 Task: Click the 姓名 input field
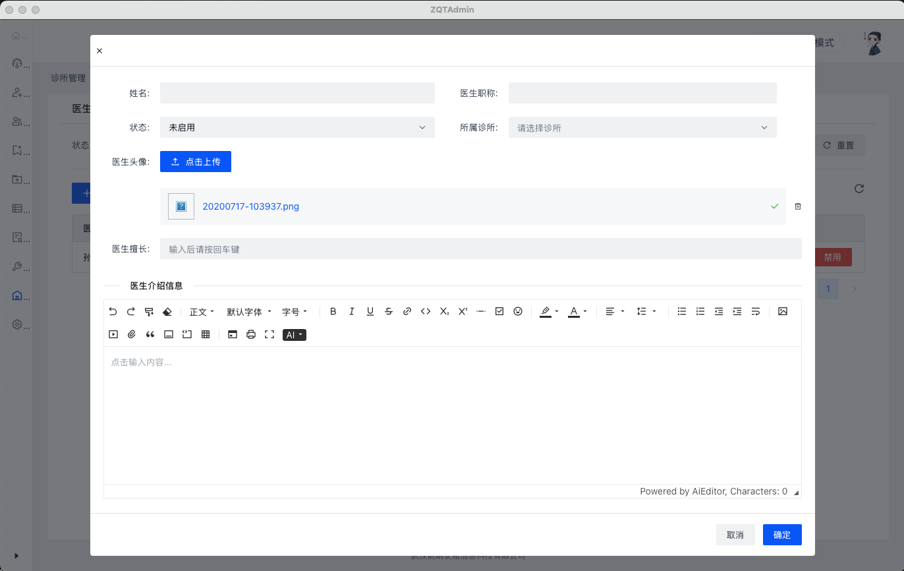[297, 93]
